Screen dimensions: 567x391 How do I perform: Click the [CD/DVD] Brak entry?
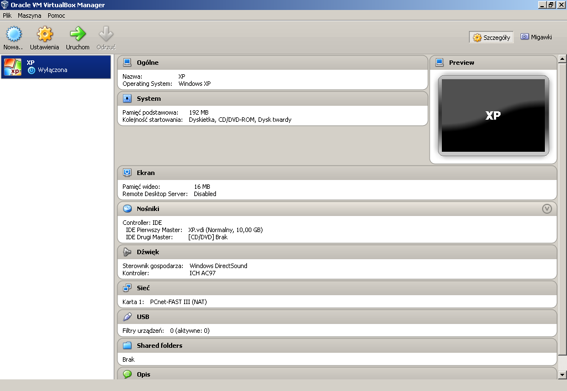[x=208, y=237]
